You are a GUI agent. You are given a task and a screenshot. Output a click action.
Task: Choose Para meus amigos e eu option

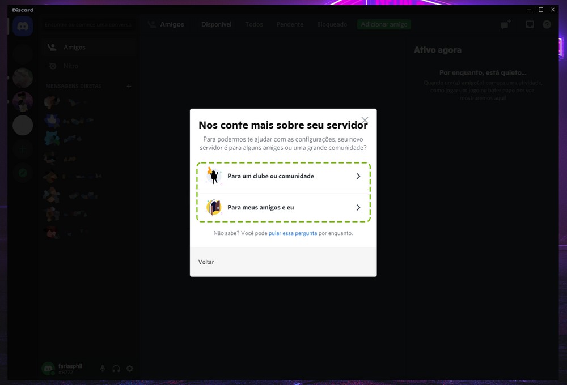pos(283,207)
